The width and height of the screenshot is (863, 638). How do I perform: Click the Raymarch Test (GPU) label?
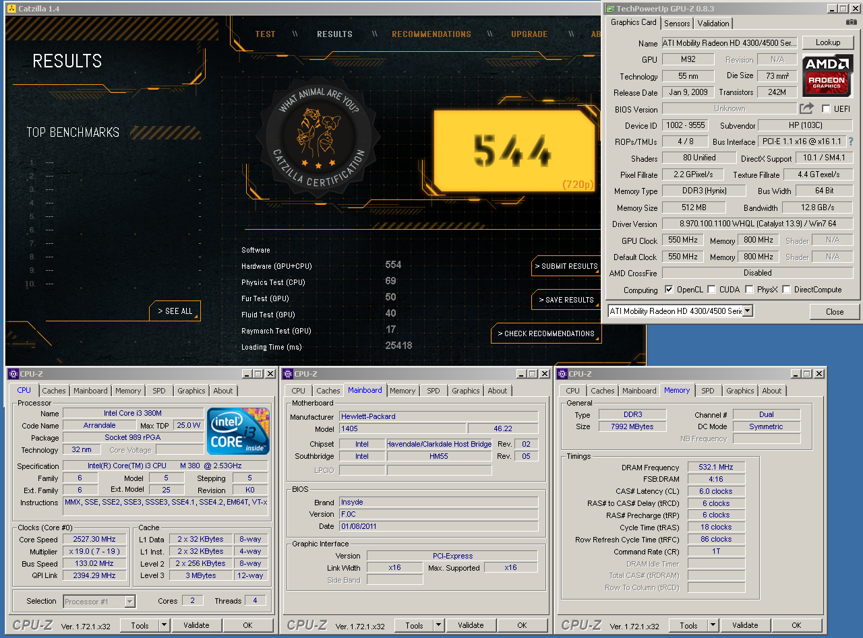pyautogui.click(x=276, y=331)
